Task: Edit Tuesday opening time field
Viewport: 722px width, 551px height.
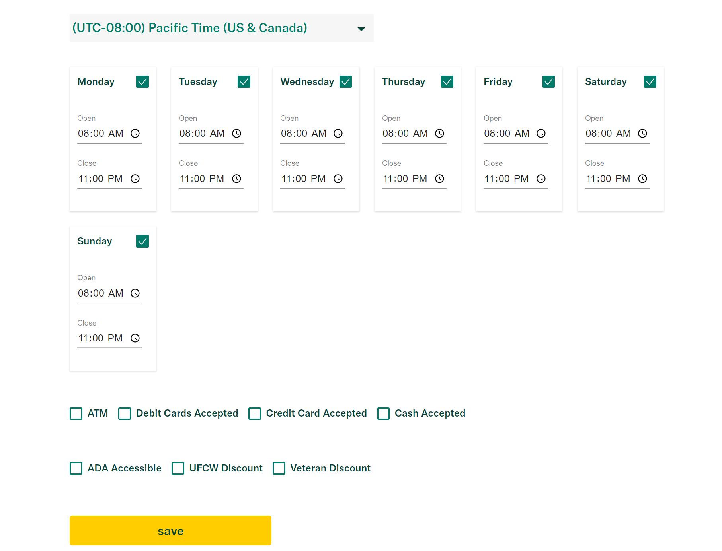Action: point(211,134)
